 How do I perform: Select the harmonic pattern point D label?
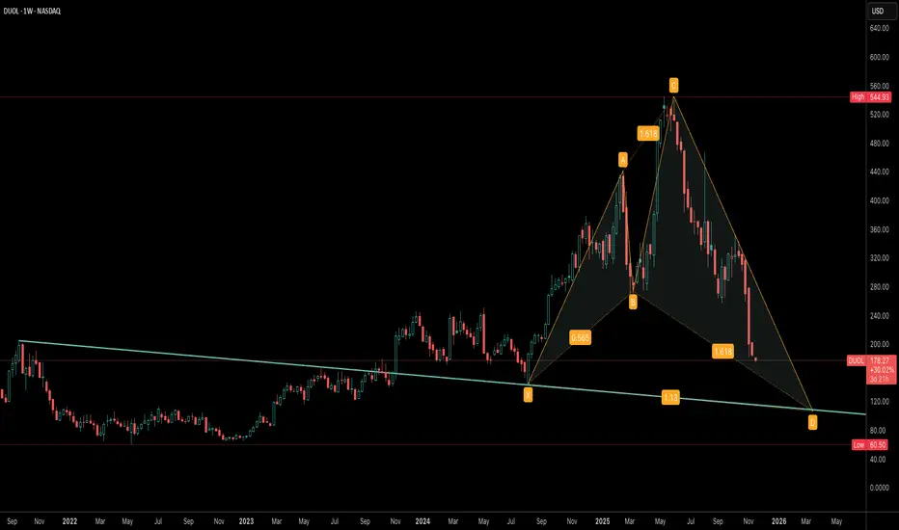(812, 423)
